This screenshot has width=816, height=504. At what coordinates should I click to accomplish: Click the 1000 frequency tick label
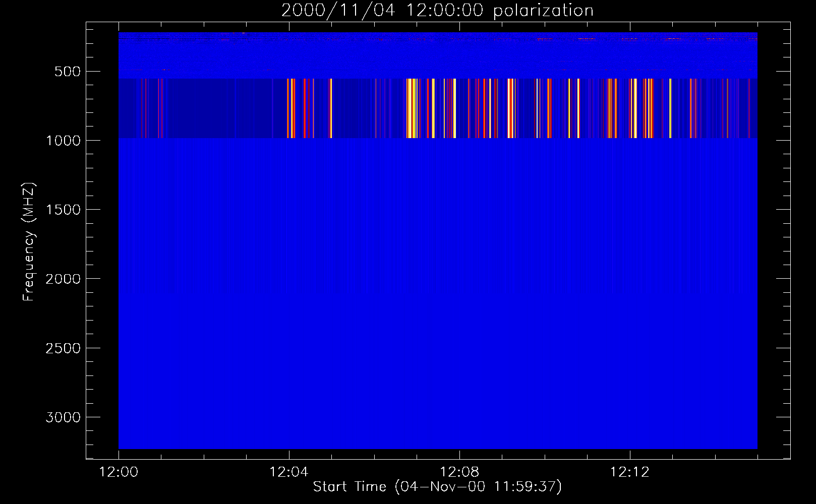[63, 141]
